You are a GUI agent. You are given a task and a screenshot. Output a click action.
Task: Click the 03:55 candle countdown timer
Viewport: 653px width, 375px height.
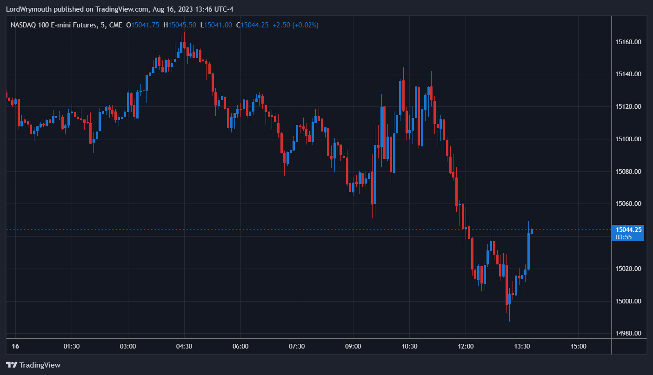click(x=623, y=237)
